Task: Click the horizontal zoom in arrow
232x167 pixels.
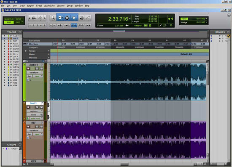Action: click(45, 18)
